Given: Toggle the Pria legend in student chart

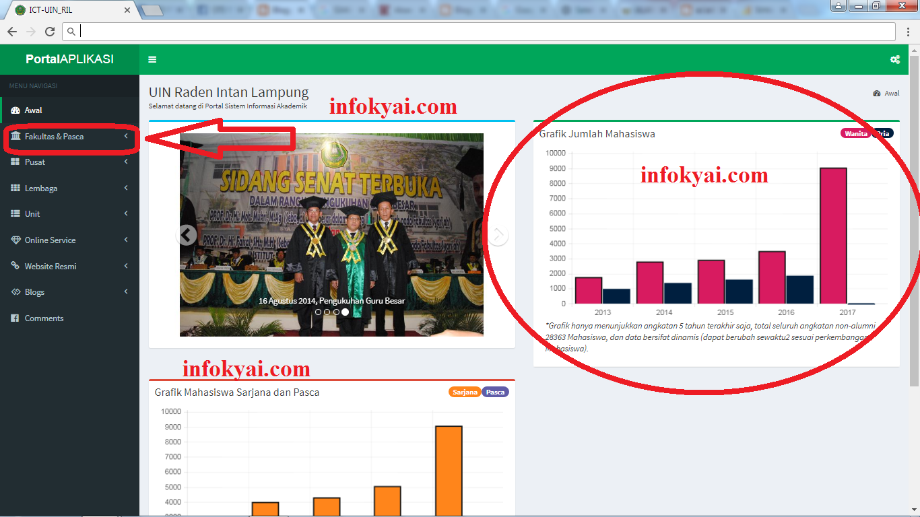Looking at the screenshot, I should 883,133.
